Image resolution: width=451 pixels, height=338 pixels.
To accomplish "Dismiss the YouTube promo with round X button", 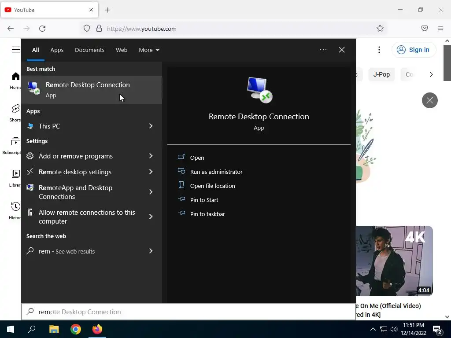I will click(x=430, y=100).
